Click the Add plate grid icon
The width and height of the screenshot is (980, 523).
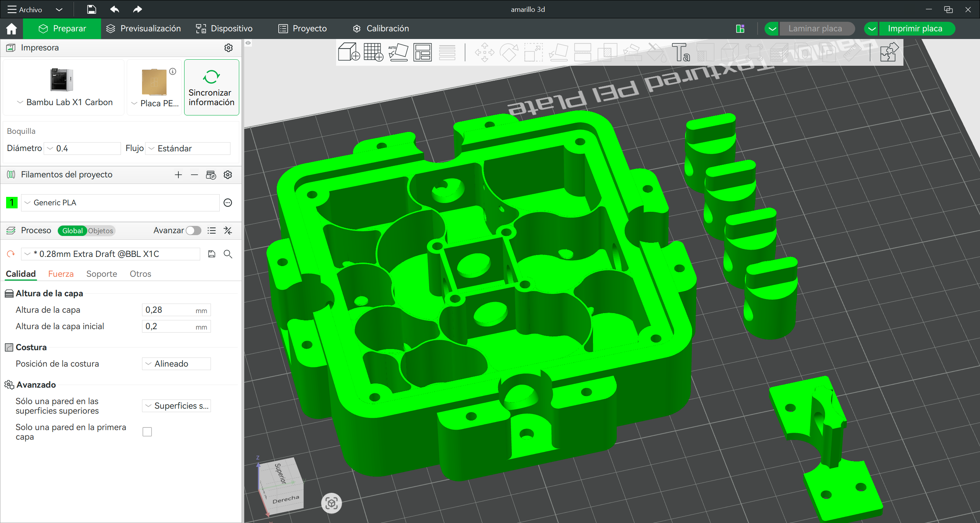pos(373,52)
